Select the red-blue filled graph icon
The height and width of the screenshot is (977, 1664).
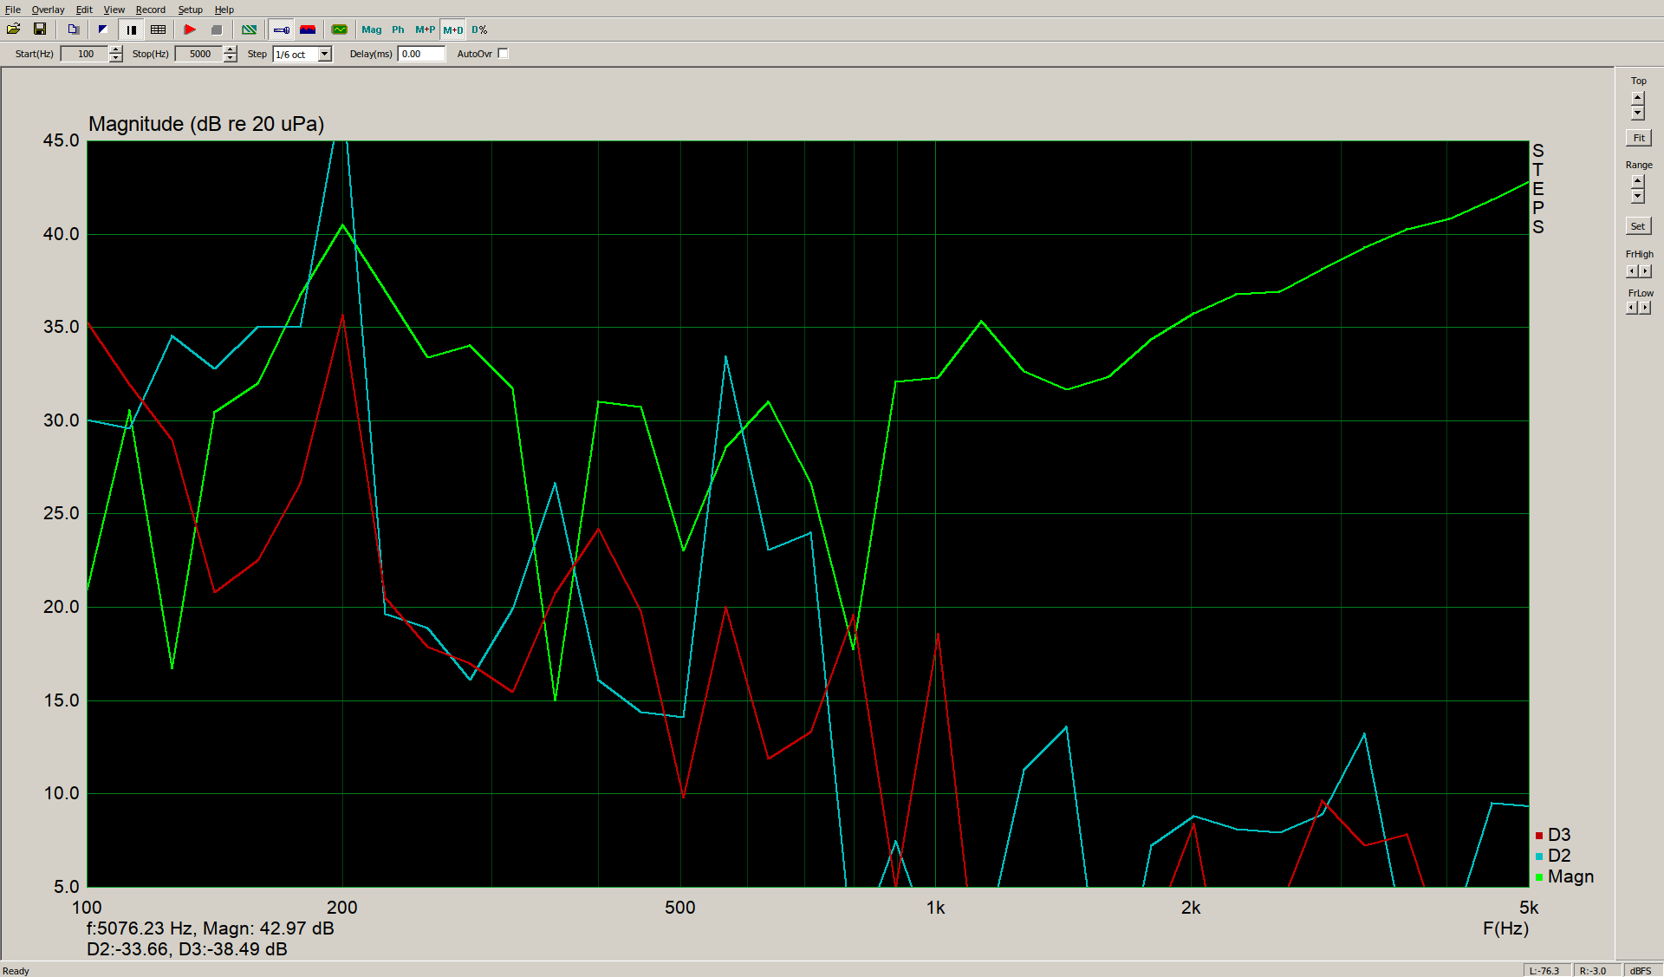pyautogui.click(x=308, y=29)
